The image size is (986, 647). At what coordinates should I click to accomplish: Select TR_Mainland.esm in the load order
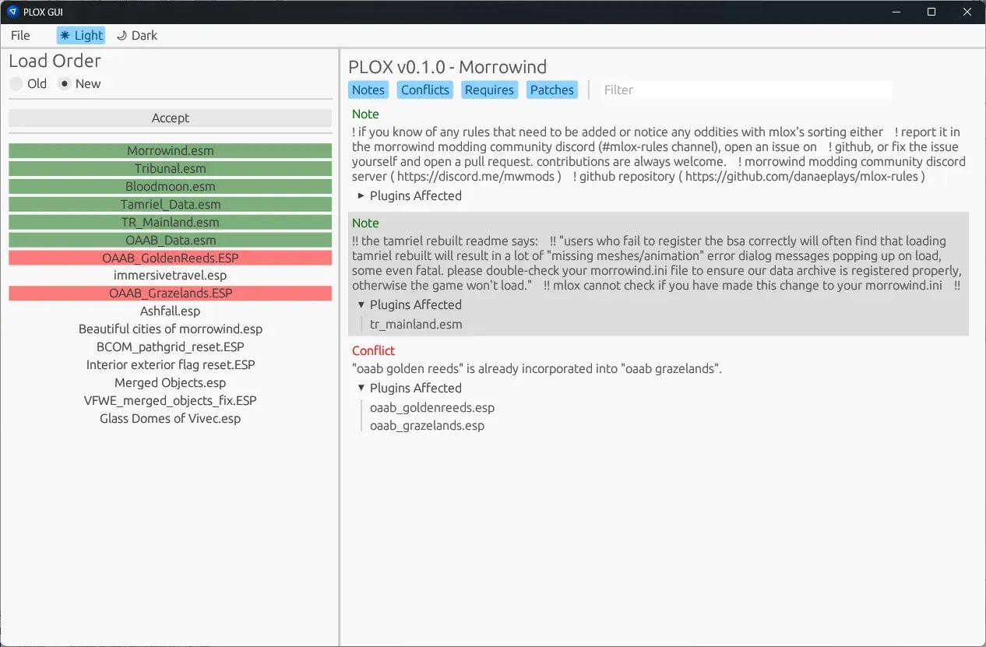pos(171,222)
